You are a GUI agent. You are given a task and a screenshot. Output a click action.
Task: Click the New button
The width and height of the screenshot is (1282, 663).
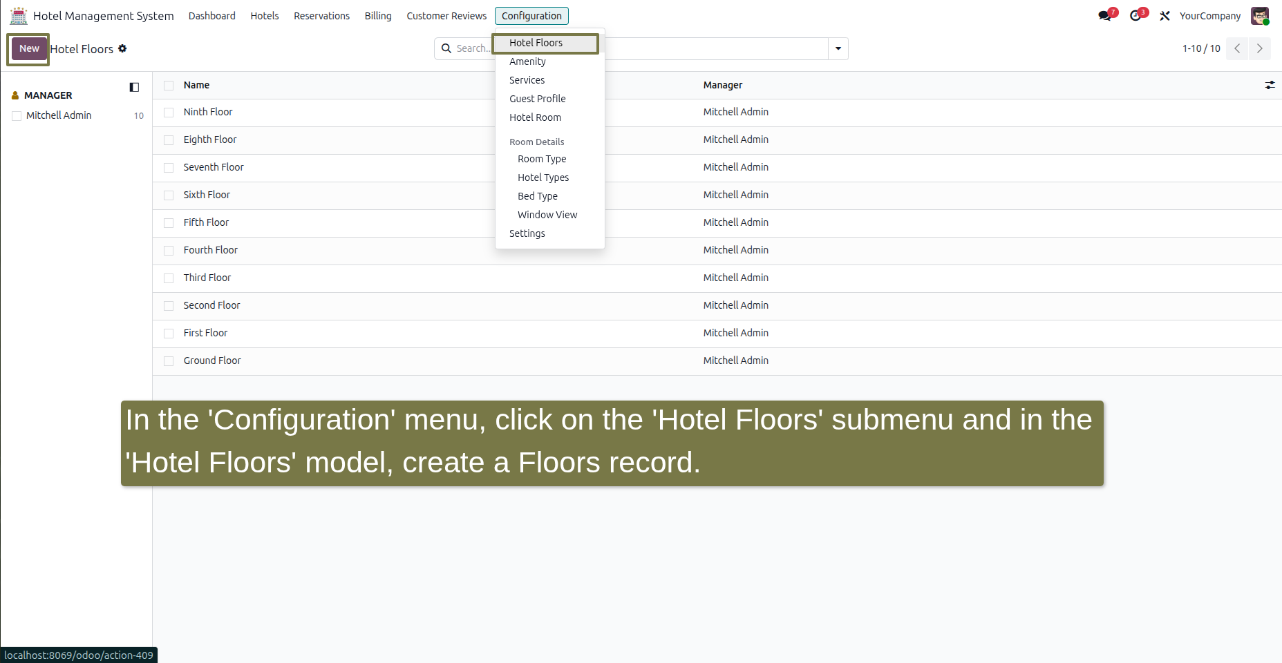29,48
